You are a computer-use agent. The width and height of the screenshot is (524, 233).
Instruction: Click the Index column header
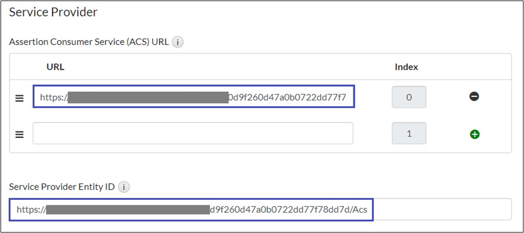pos(406,67)
